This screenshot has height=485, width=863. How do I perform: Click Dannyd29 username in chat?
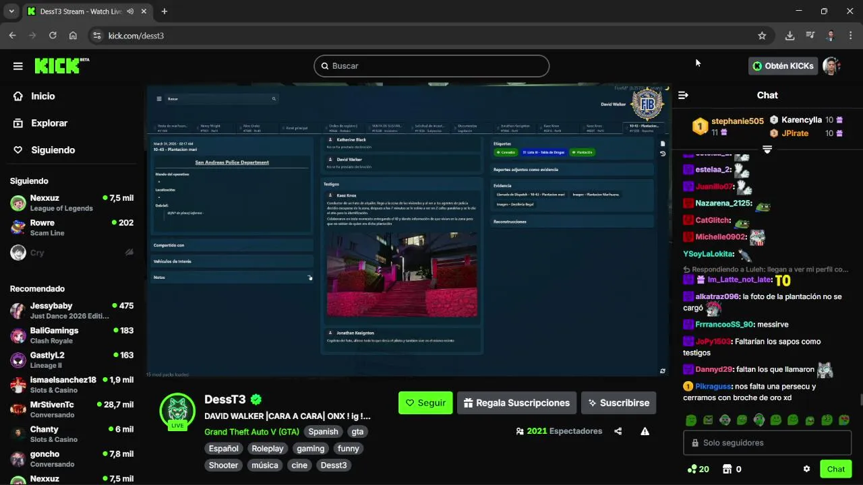tap(714, 369)
